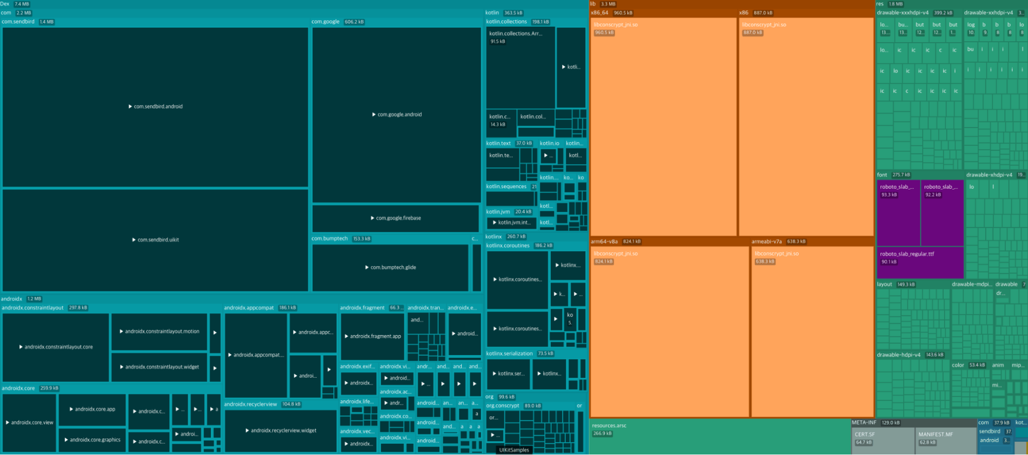
Task: Select the lib 3.3 MB header
Action: point(603,4)
